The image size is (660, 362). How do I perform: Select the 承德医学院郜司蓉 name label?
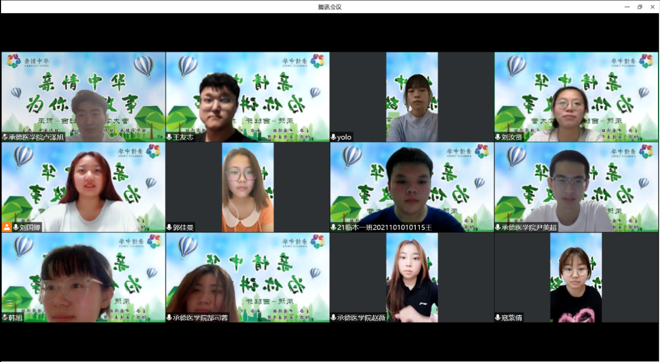click(200, 318)
